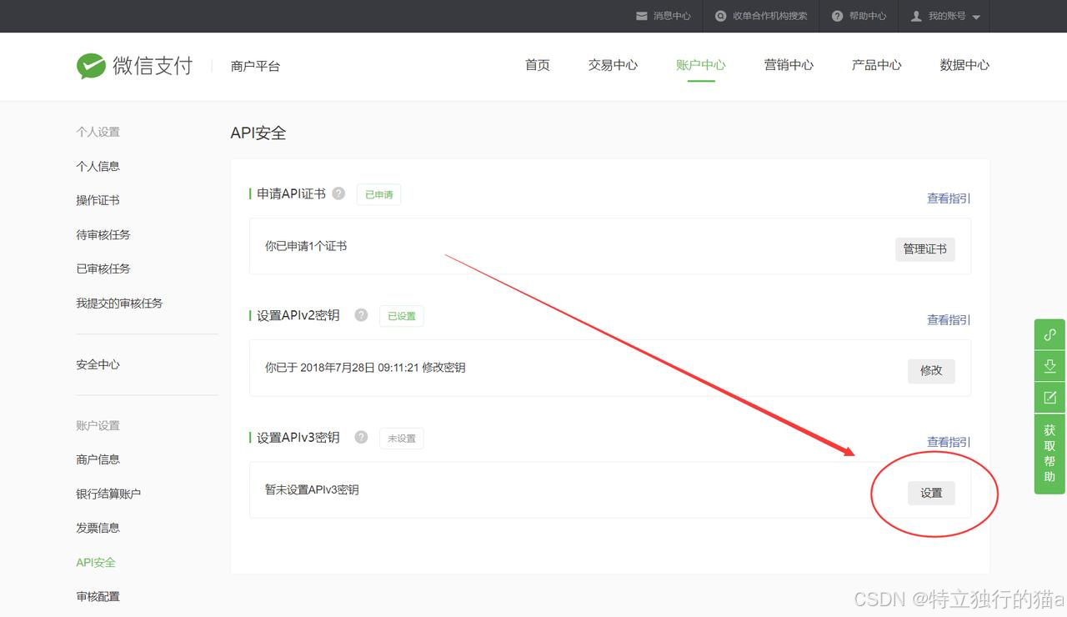Click the 获取帮助 side button
1067x617 pixels.
1049,454
